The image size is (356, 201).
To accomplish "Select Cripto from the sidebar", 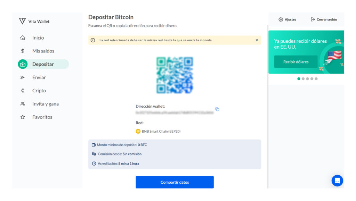I will (39, 91).
